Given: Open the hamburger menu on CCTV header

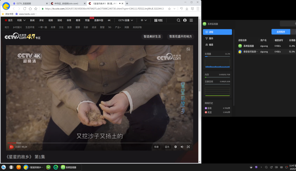Looking at the screenshot, I should pos(191,20).
